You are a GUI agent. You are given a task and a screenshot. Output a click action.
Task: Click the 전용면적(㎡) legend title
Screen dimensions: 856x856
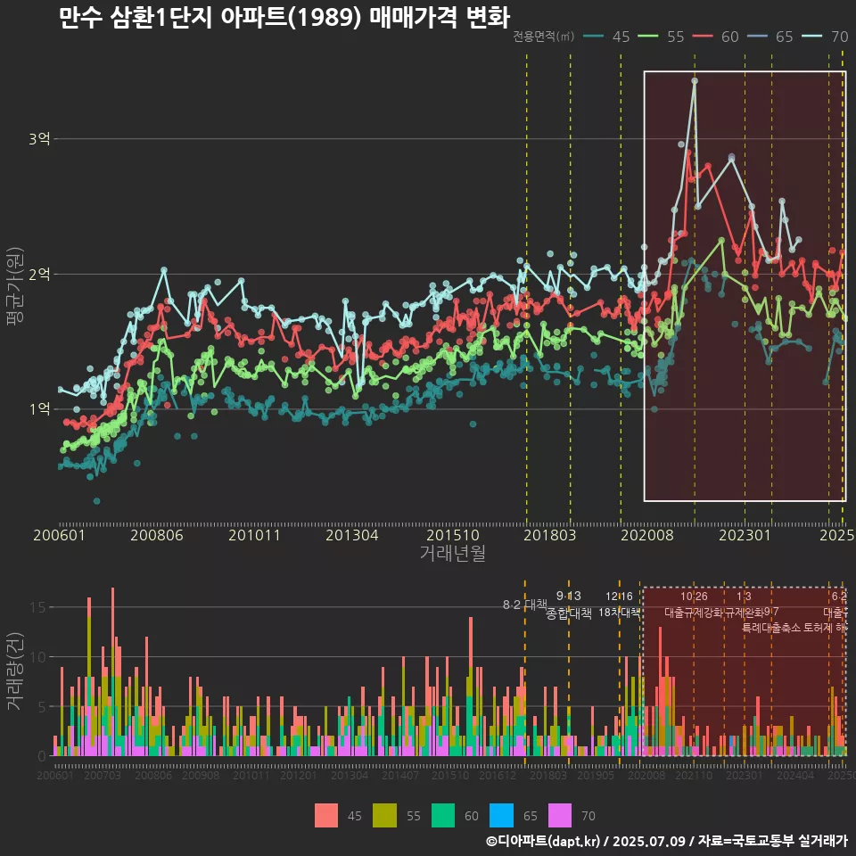[543, 36]
